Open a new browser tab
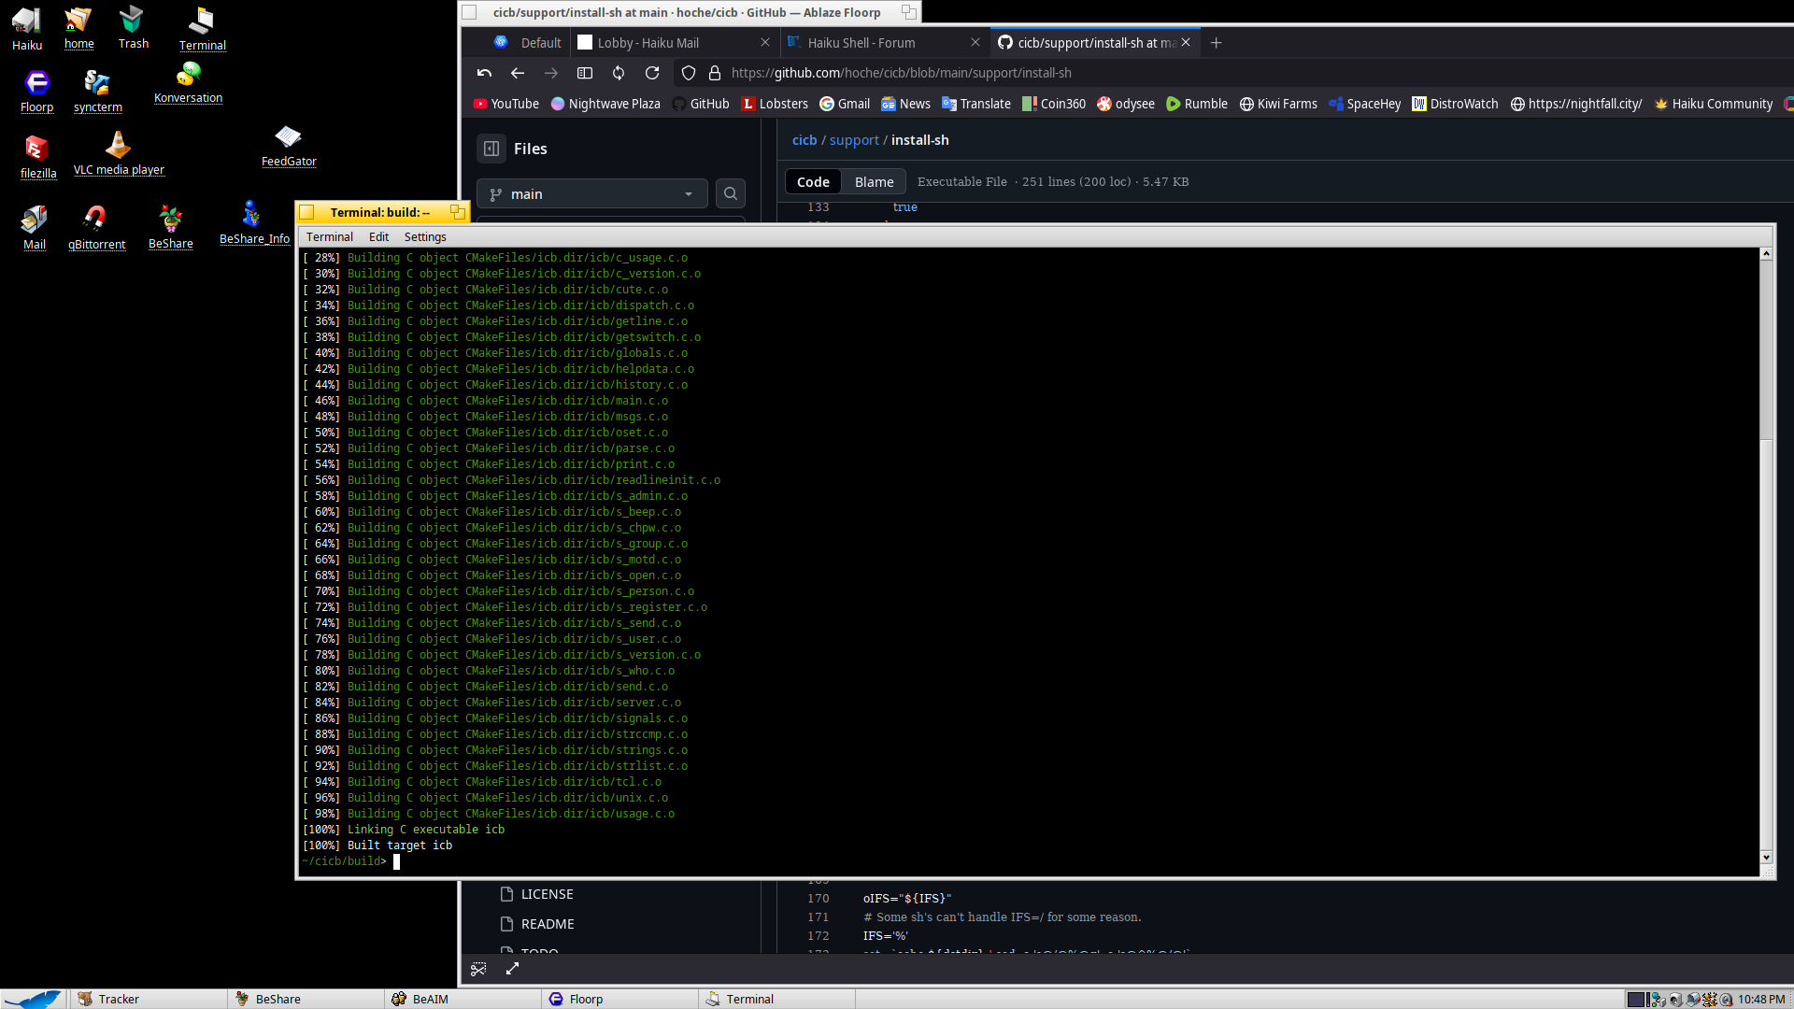The image size is (1794, 1009). (x=1216, y=43)
